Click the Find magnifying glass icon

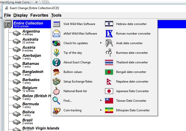(56, 101)
